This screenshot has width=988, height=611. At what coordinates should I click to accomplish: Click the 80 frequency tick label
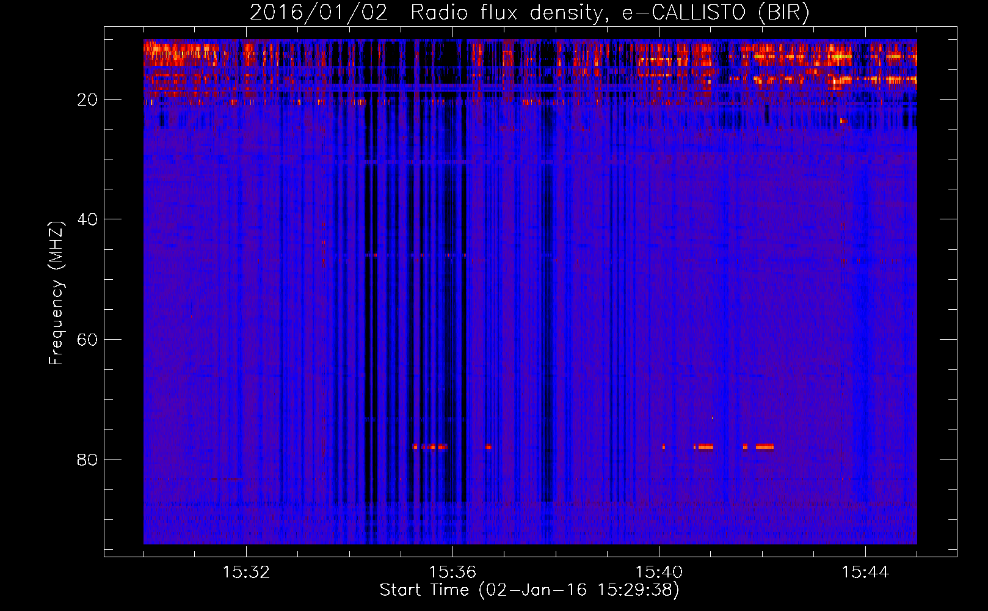click(87, 459)
